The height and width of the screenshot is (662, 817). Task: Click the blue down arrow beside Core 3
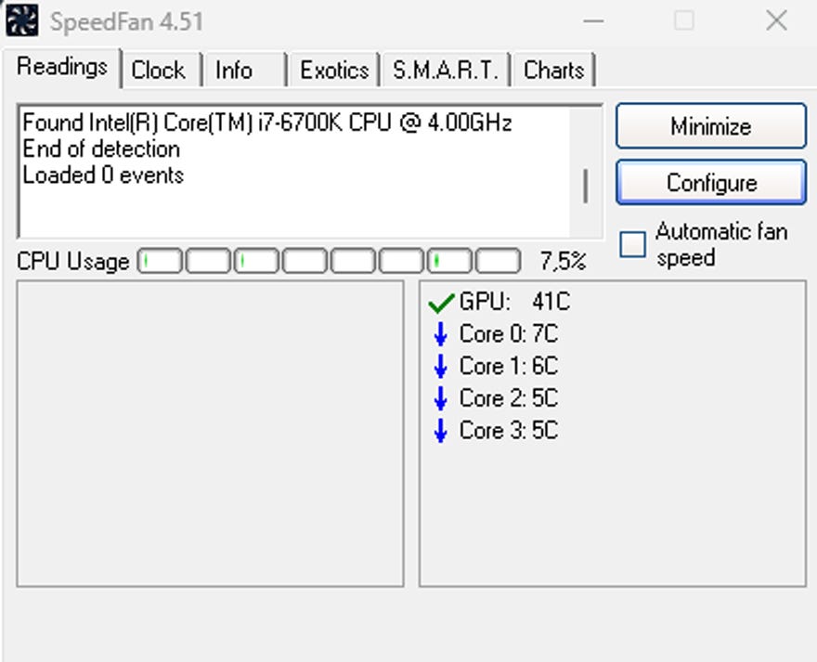tap(441, 431)
